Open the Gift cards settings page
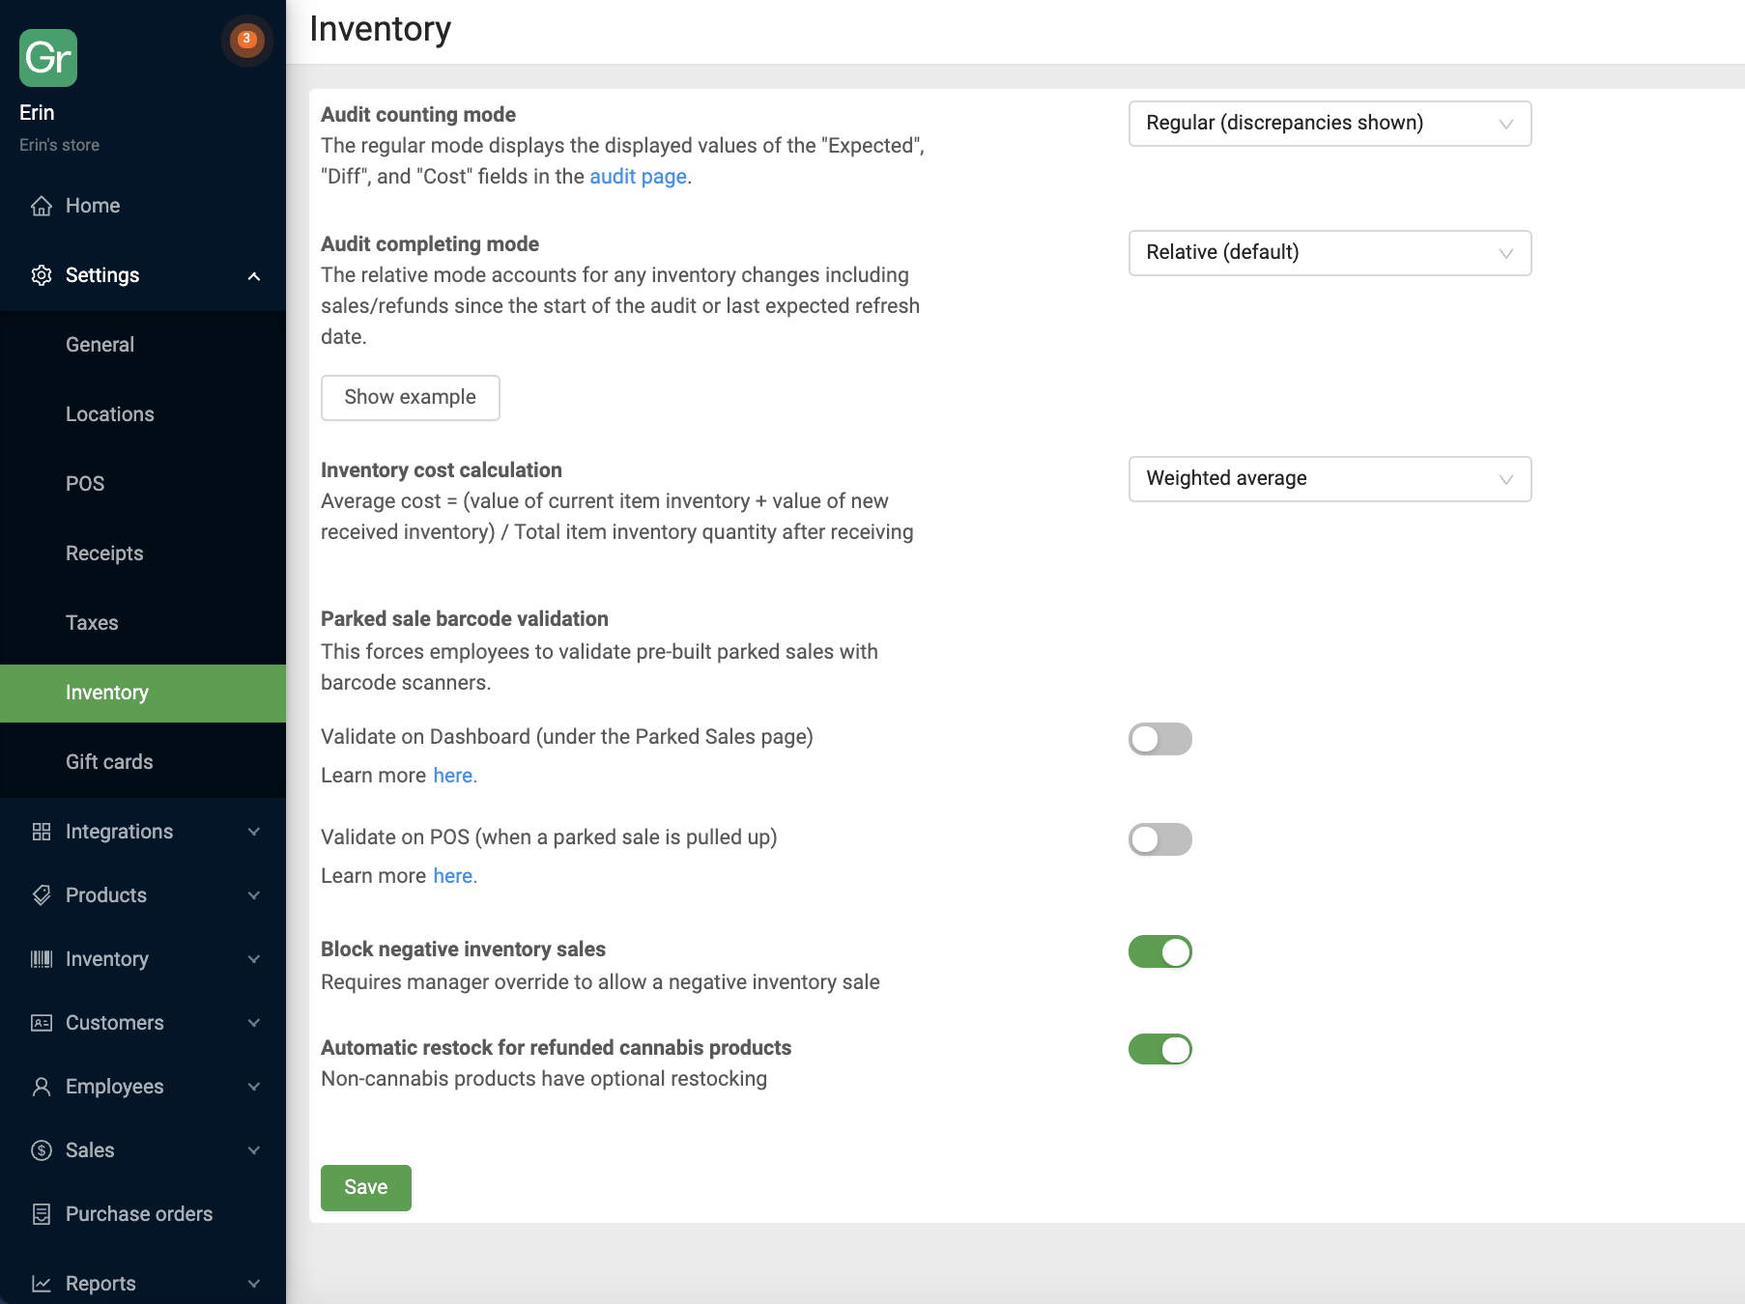Viewport: 1745px width, 1304px height. 109,762
